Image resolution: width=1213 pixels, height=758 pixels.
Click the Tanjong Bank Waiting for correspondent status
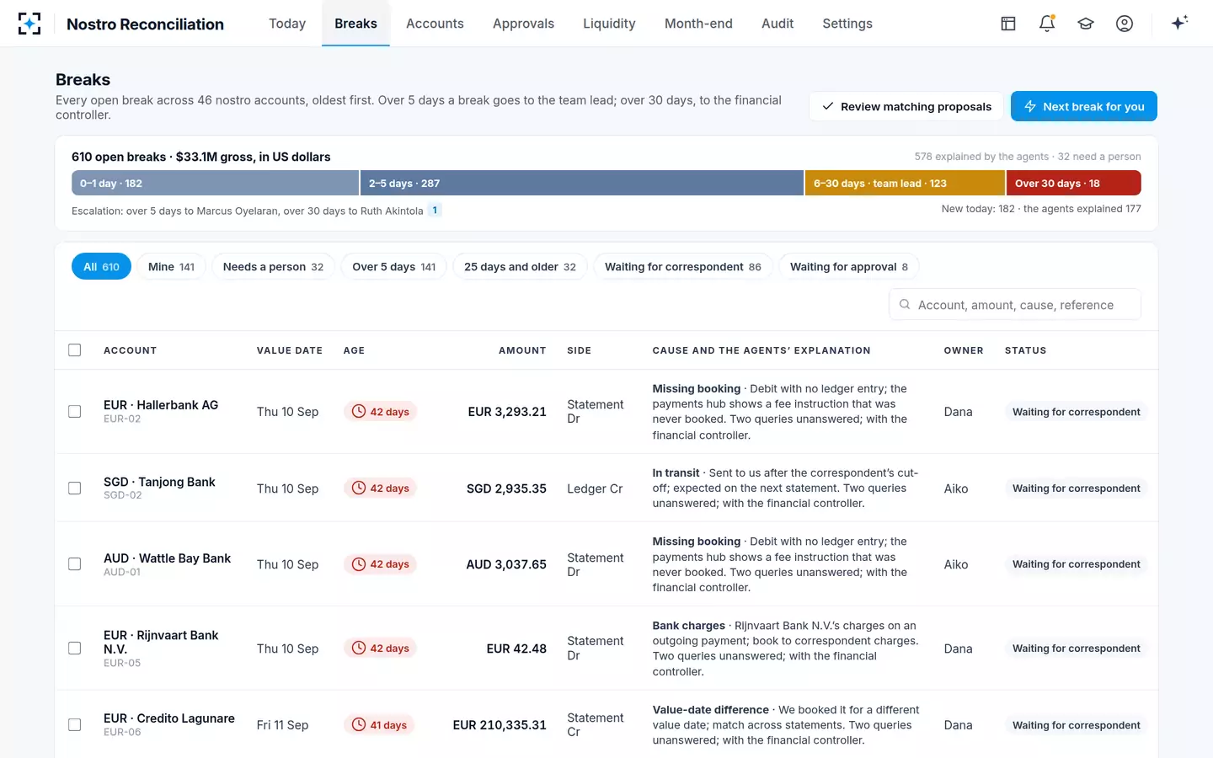(1076, 488)
